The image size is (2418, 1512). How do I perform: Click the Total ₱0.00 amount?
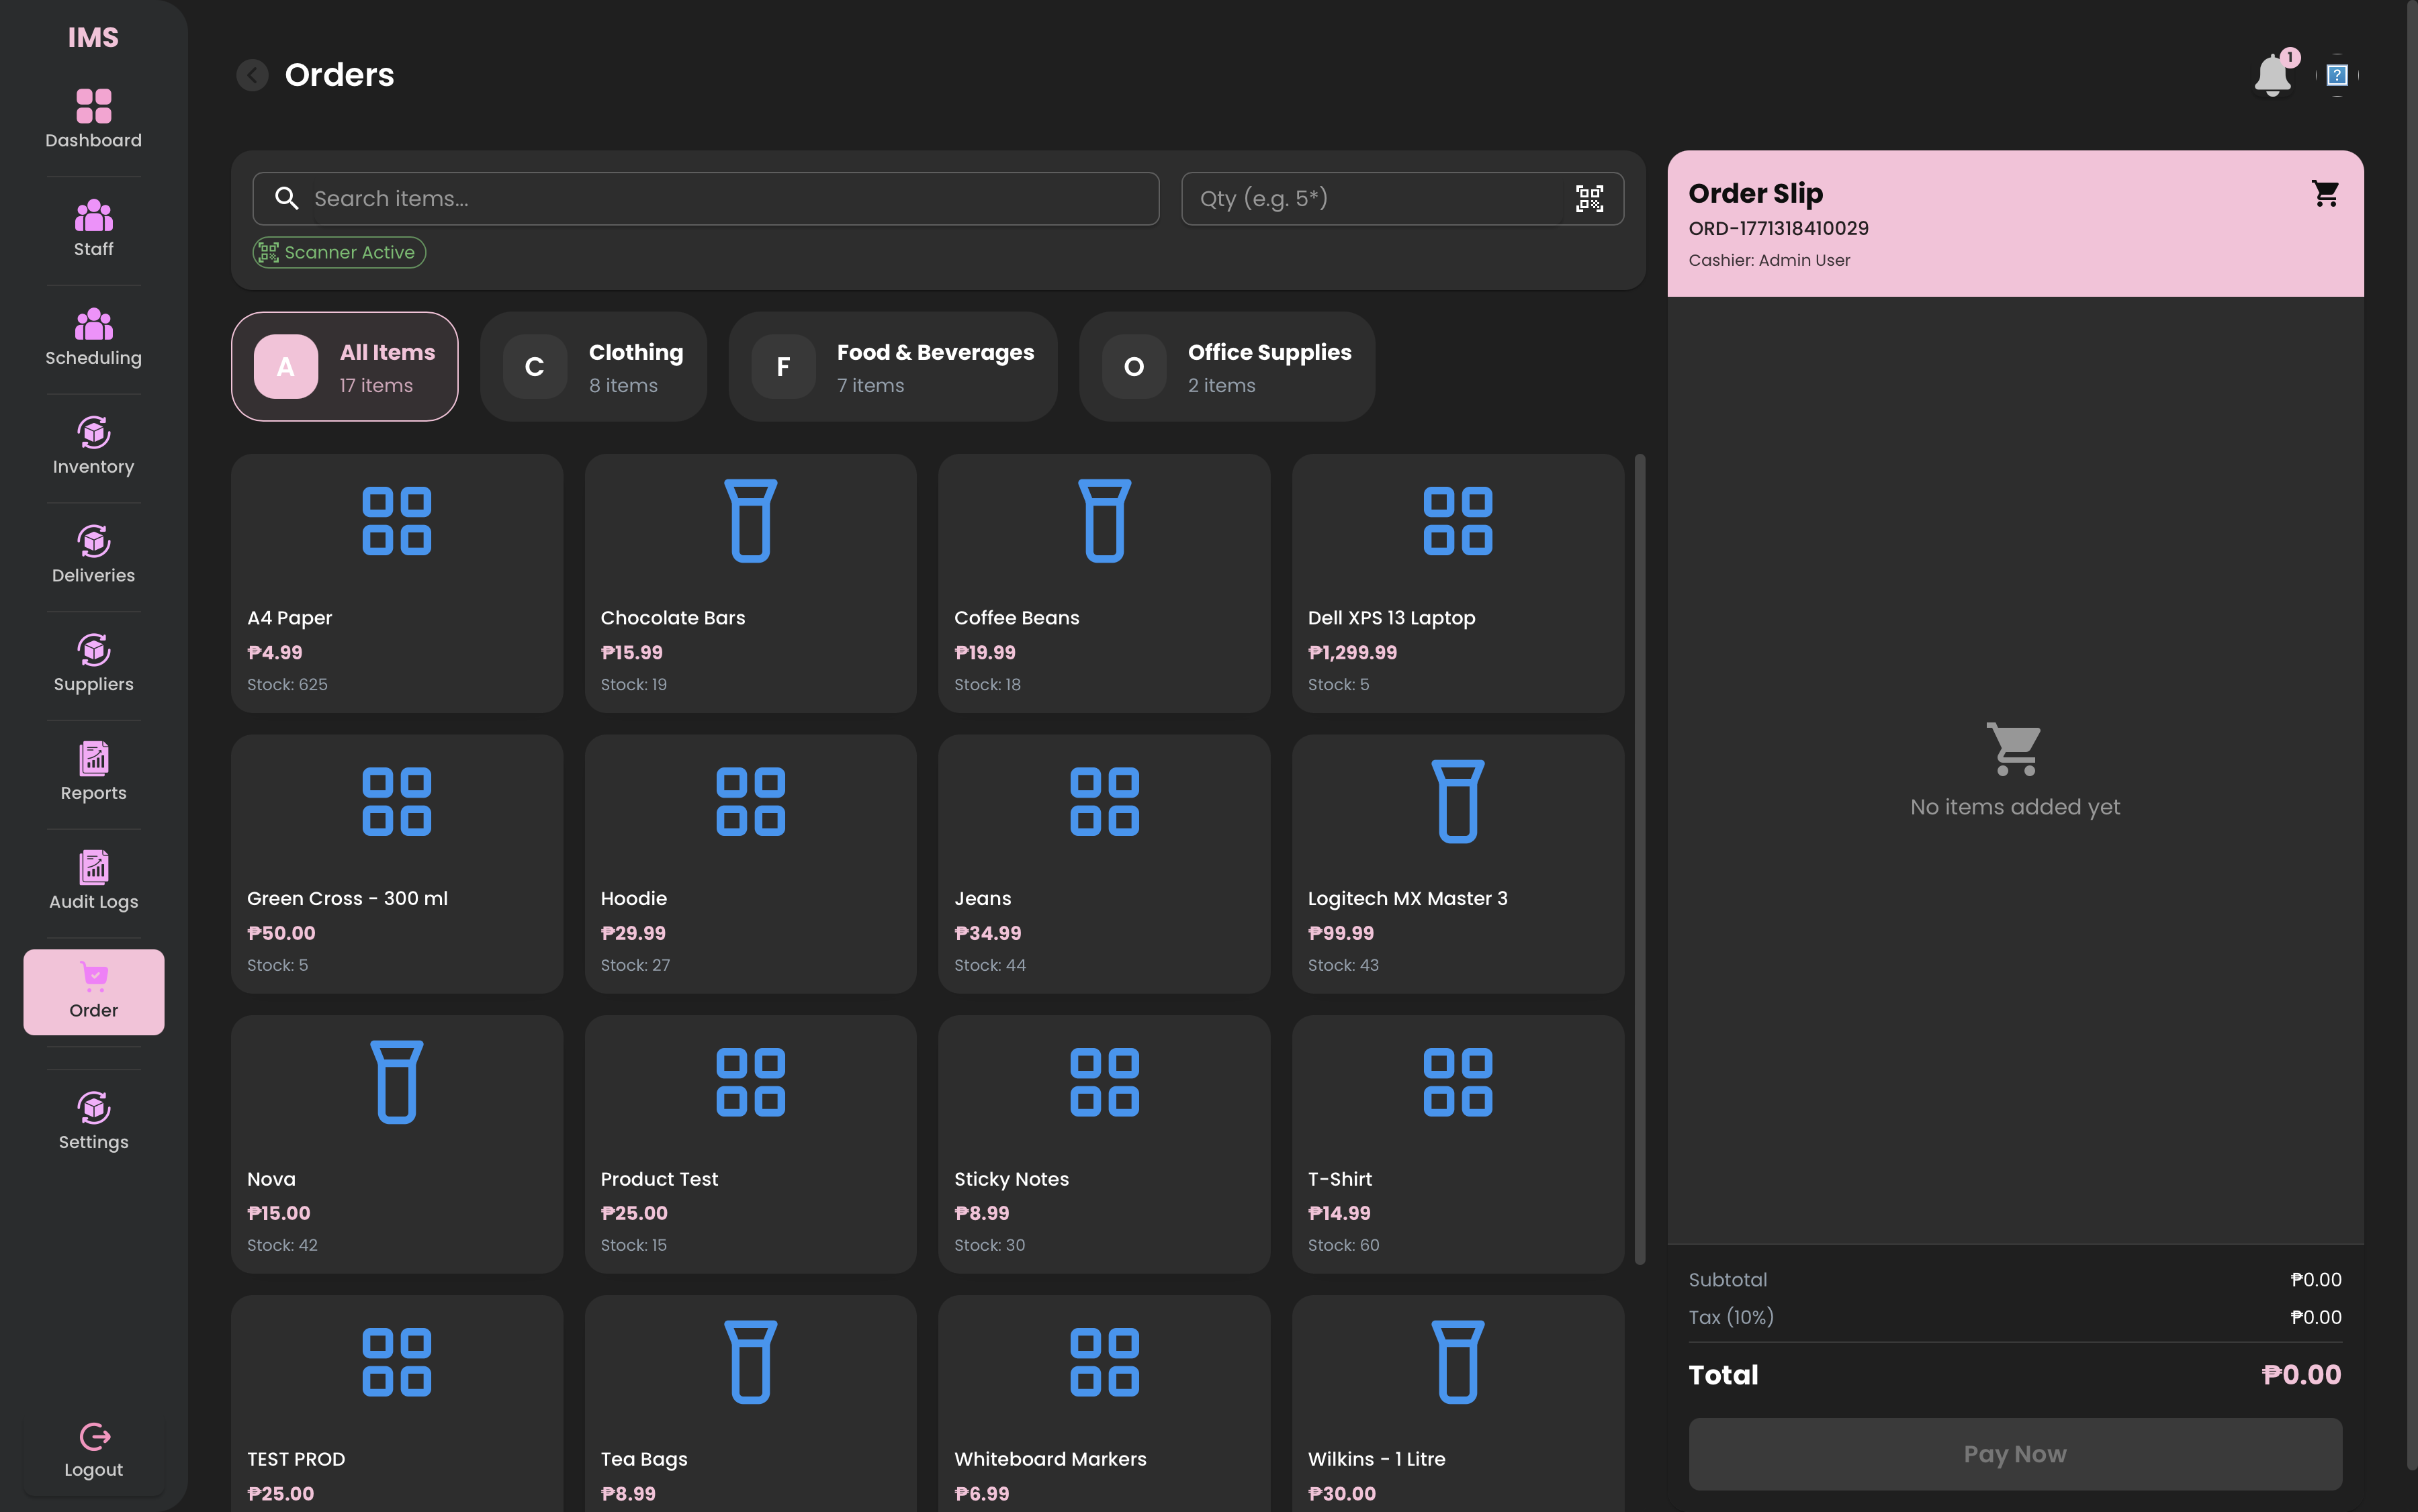(2301, 1375)
